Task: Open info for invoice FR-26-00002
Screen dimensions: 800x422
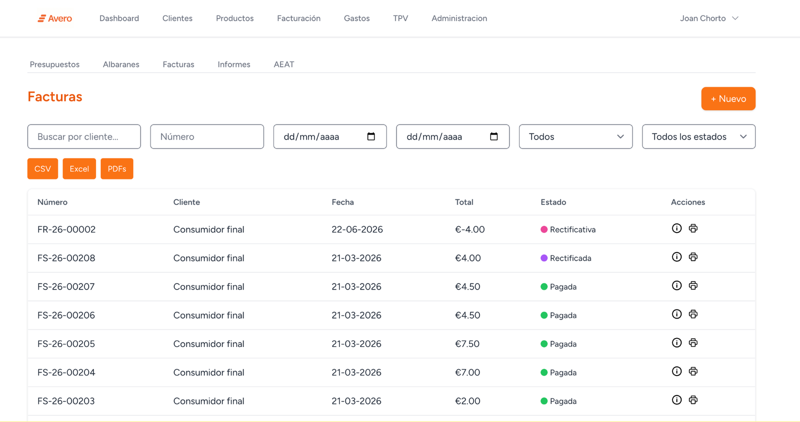Action: click(x=676, y=228)
